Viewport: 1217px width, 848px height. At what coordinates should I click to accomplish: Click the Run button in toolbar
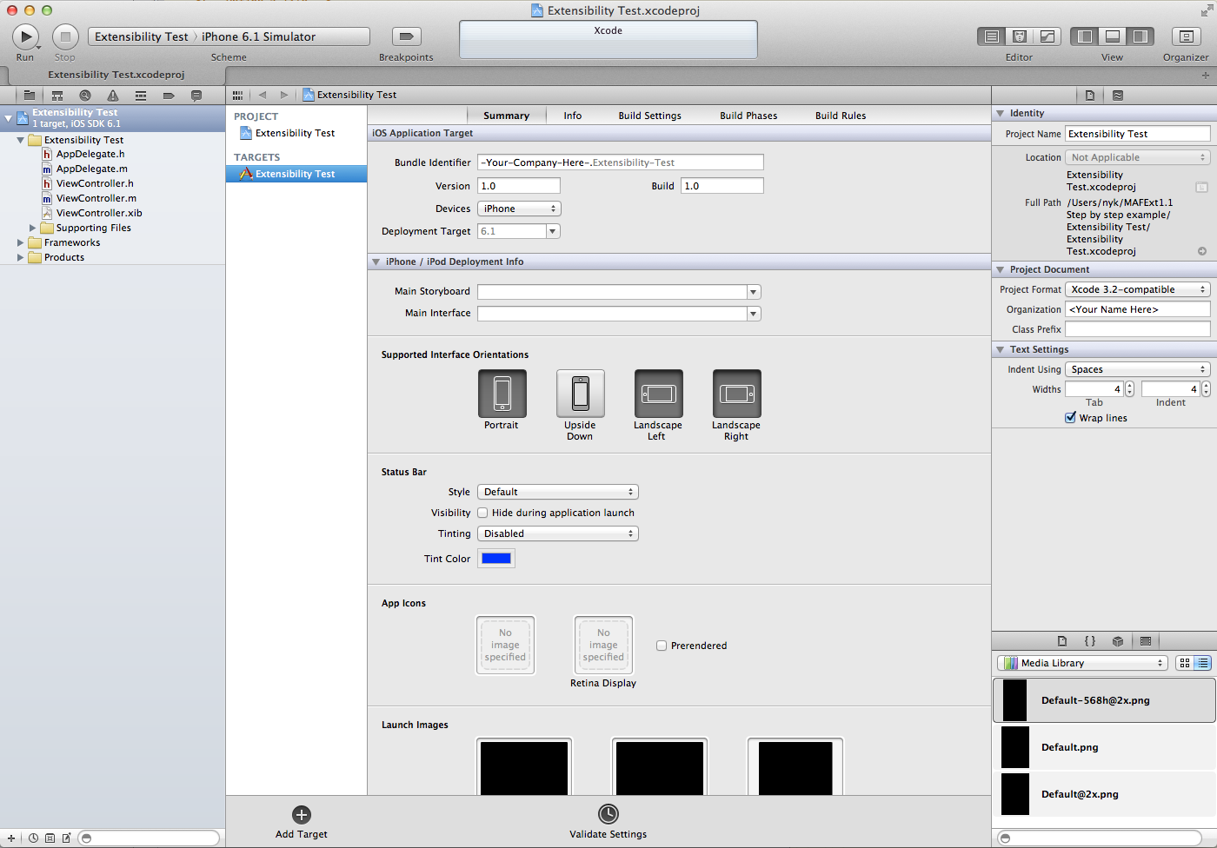[x=25, y=36]
